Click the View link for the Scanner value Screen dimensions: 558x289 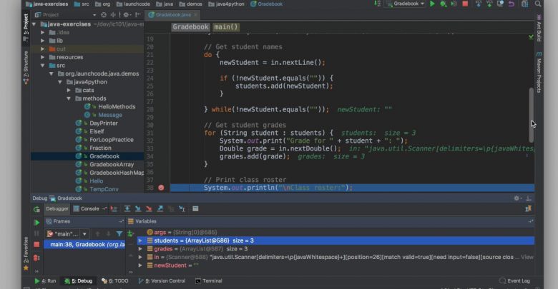tap(527, 257)
